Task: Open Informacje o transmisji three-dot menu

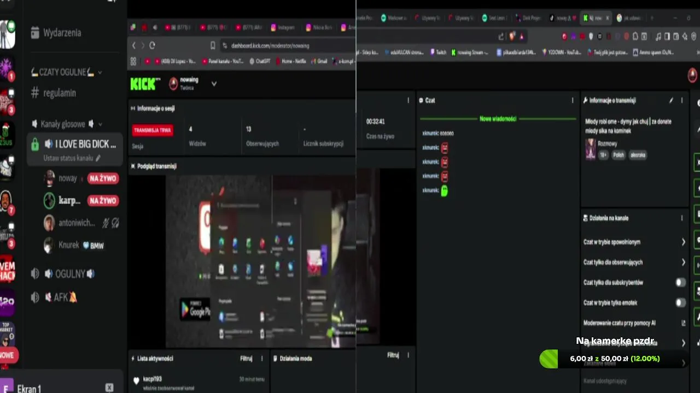Action: coord(682,100)
